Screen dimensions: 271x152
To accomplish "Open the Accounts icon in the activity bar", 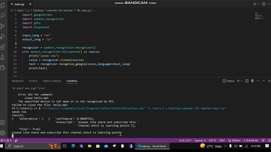I will pyautogui.click(x=3, y=122).
